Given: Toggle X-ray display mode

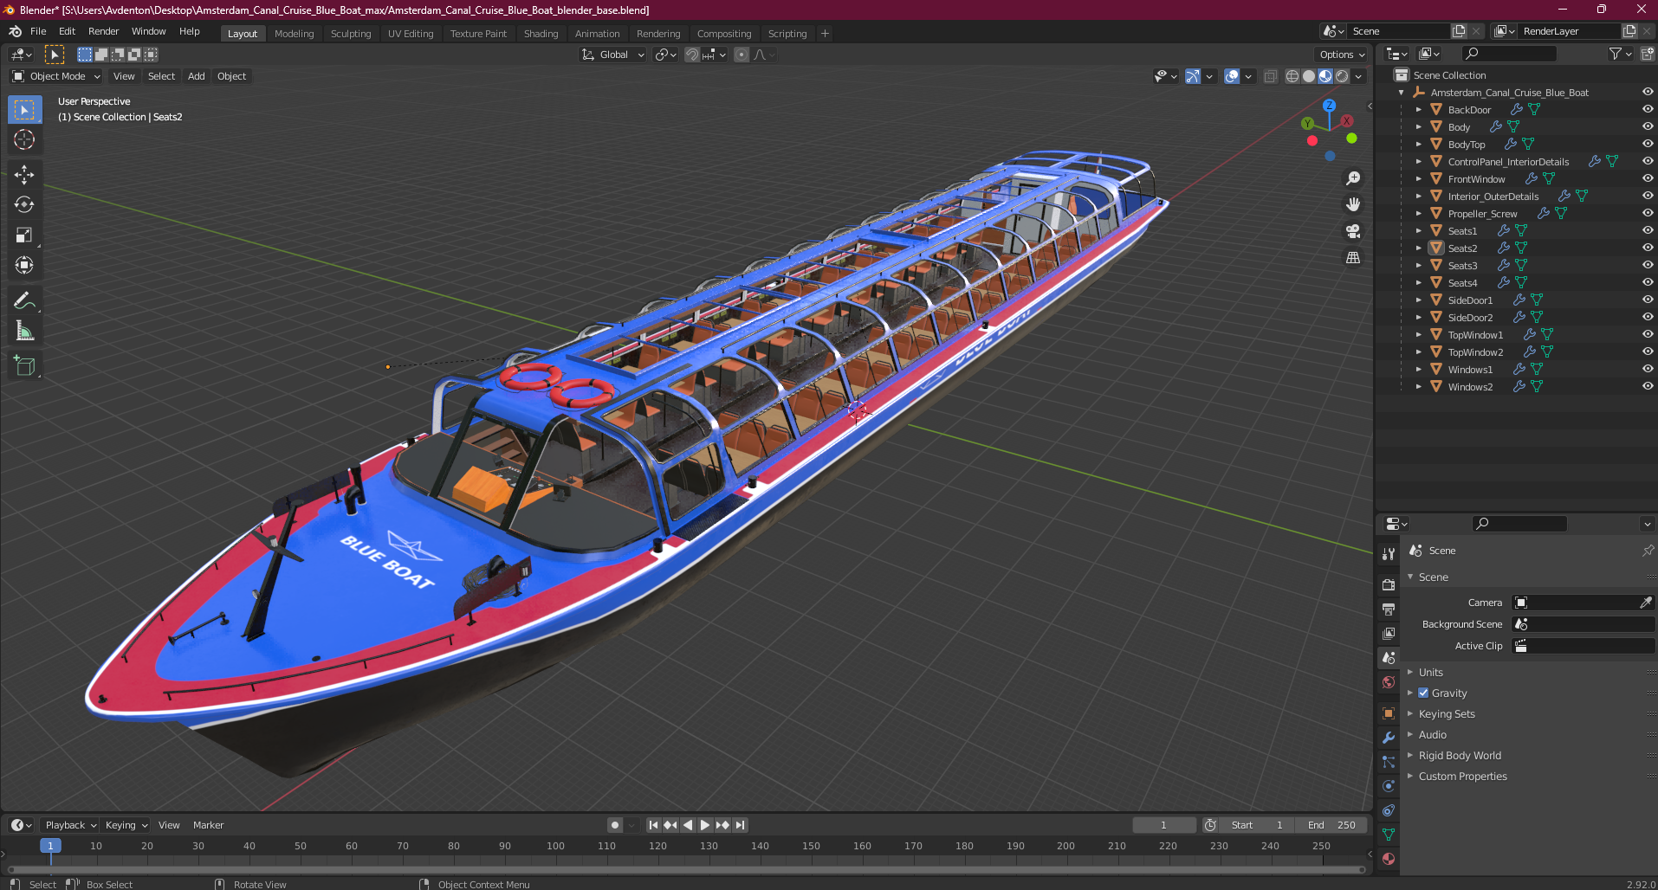Looking at the screenshot, I should point(1271,76).
